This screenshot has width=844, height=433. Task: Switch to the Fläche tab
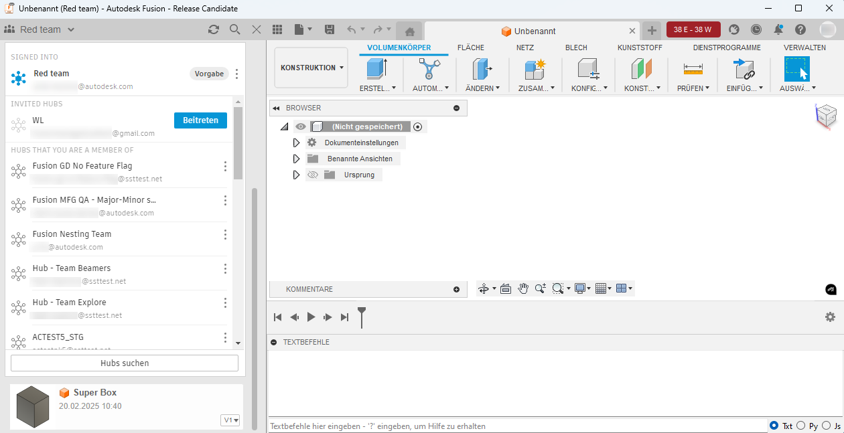click(x=471, y=48)
